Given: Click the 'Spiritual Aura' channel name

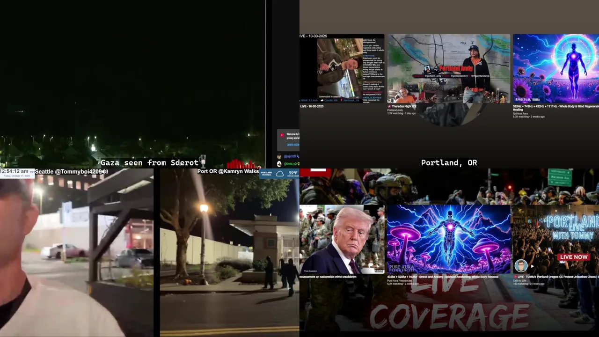Looking at the screenshot, I should 521,113.
